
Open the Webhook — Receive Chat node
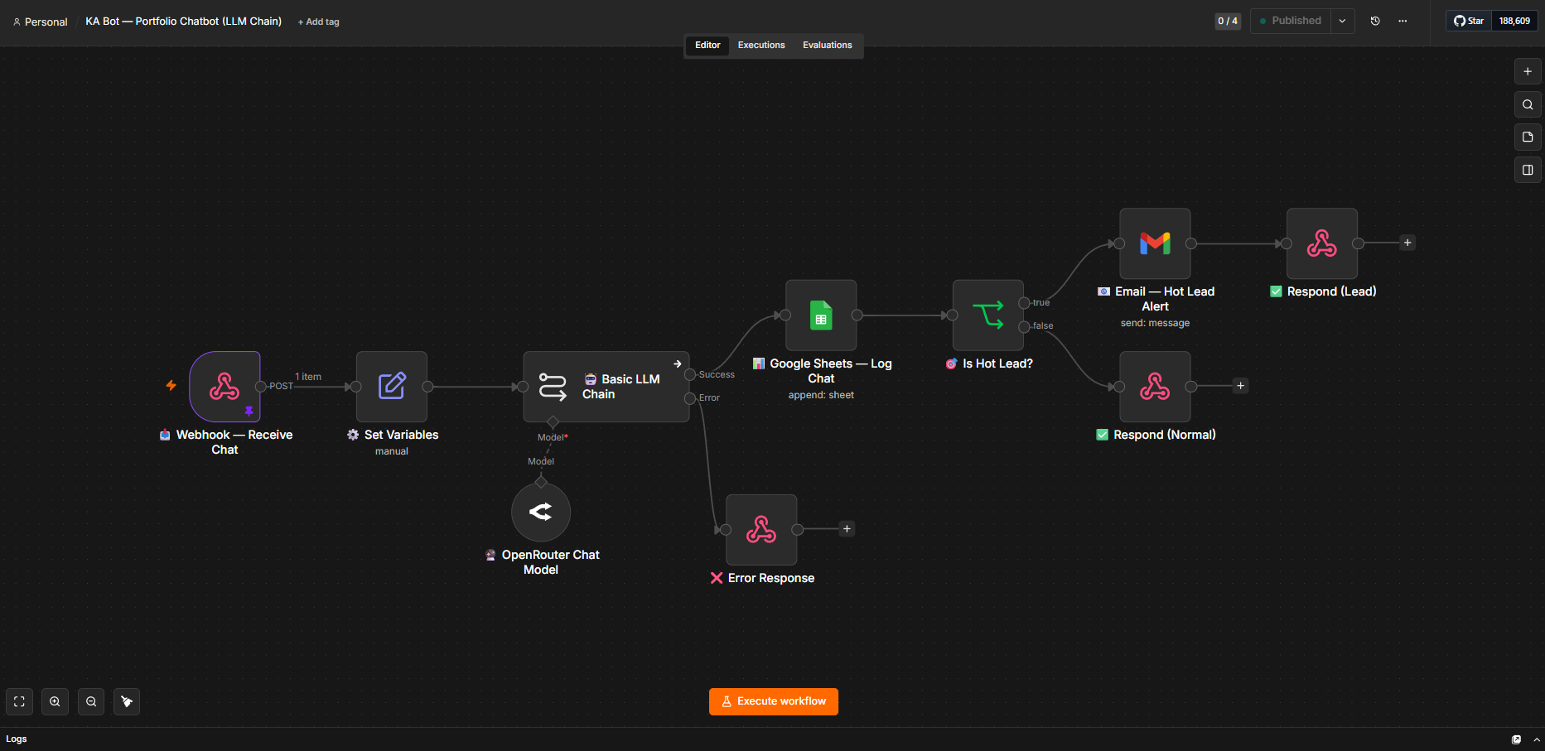pyautogui.click(x=225, y=387)
